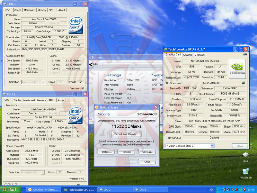Screen dimensions: 257x193
Task: Click the Save as button in 3DMark Score
Action: tap(147, 152)
